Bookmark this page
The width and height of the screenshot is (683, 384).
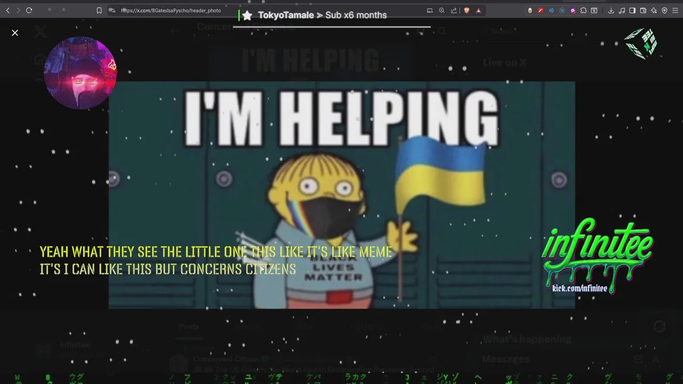point(99,11)
